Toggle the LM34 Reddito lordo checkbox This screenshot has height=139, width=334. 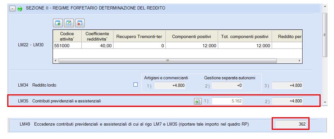click(x=136, y=85)
